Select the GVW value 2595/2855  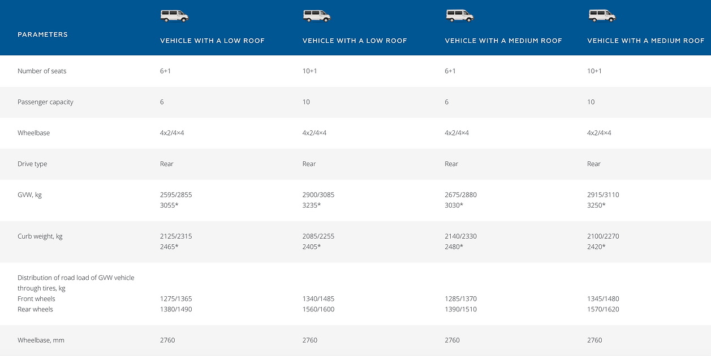tap(176, 195)
